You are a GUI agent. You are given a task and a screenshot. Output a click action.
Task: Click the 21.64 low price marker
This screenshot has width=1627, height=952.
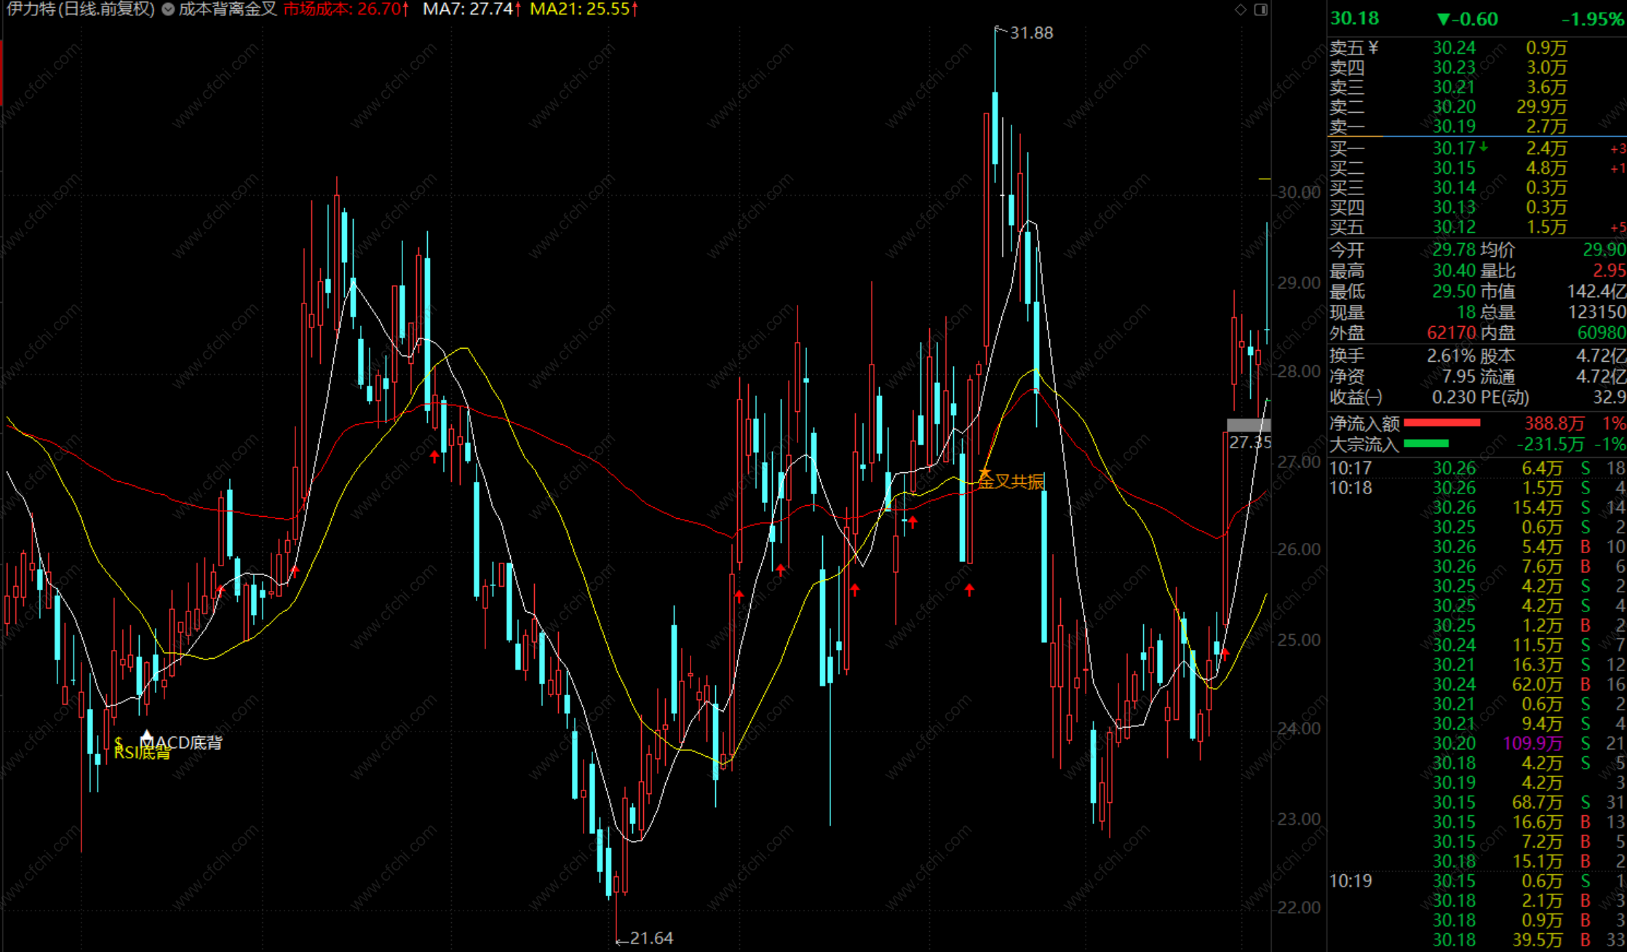pyautogui.click(x=651, y=938)
